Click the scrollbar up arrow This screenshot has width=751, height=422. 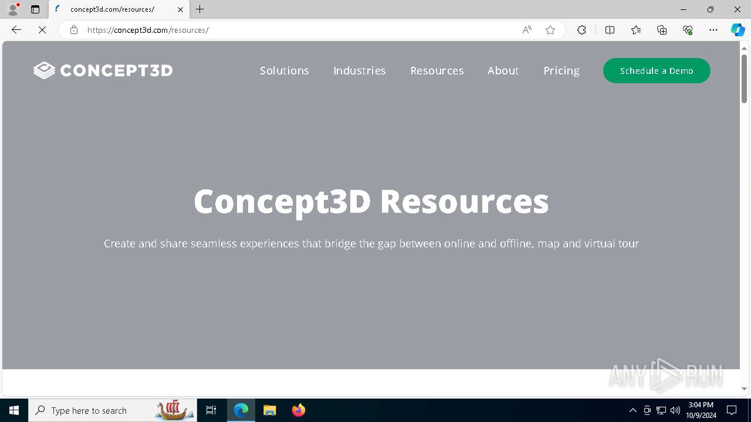[x=744, y=47]
